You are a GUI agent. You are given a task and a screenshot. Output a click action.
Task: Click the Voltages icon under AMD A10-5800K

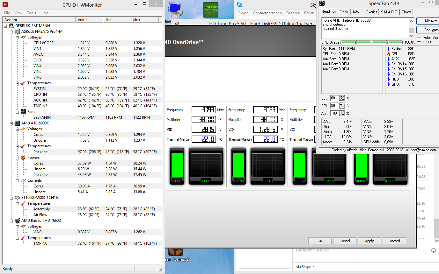click(x=23, y=129)
